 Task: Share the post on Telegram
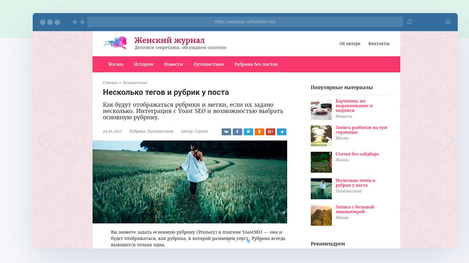click(281, 132)
